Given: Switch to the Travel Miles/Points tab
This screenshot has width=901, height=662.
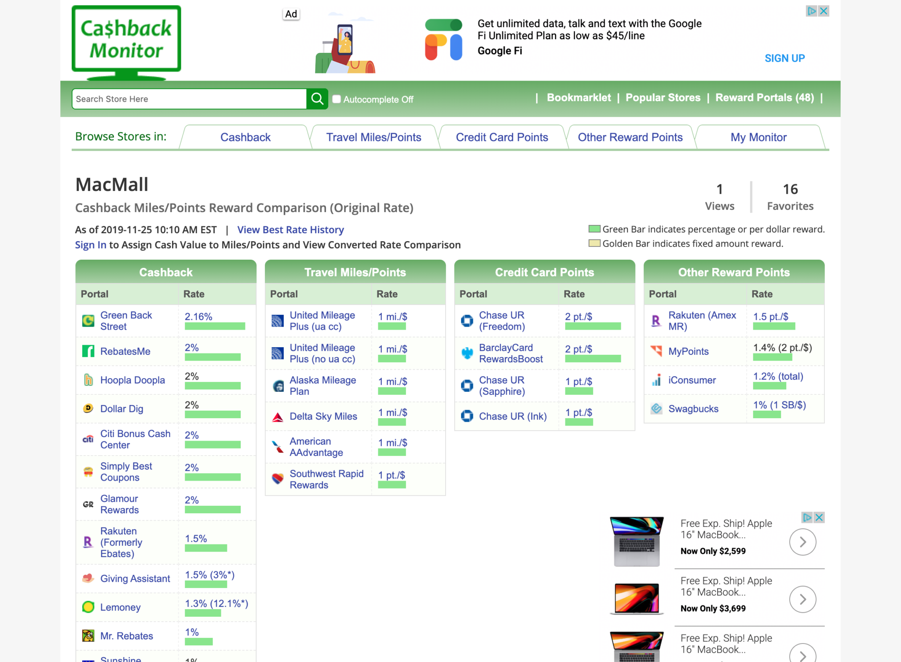Looking at the screenshot, I should coord(374,137).
